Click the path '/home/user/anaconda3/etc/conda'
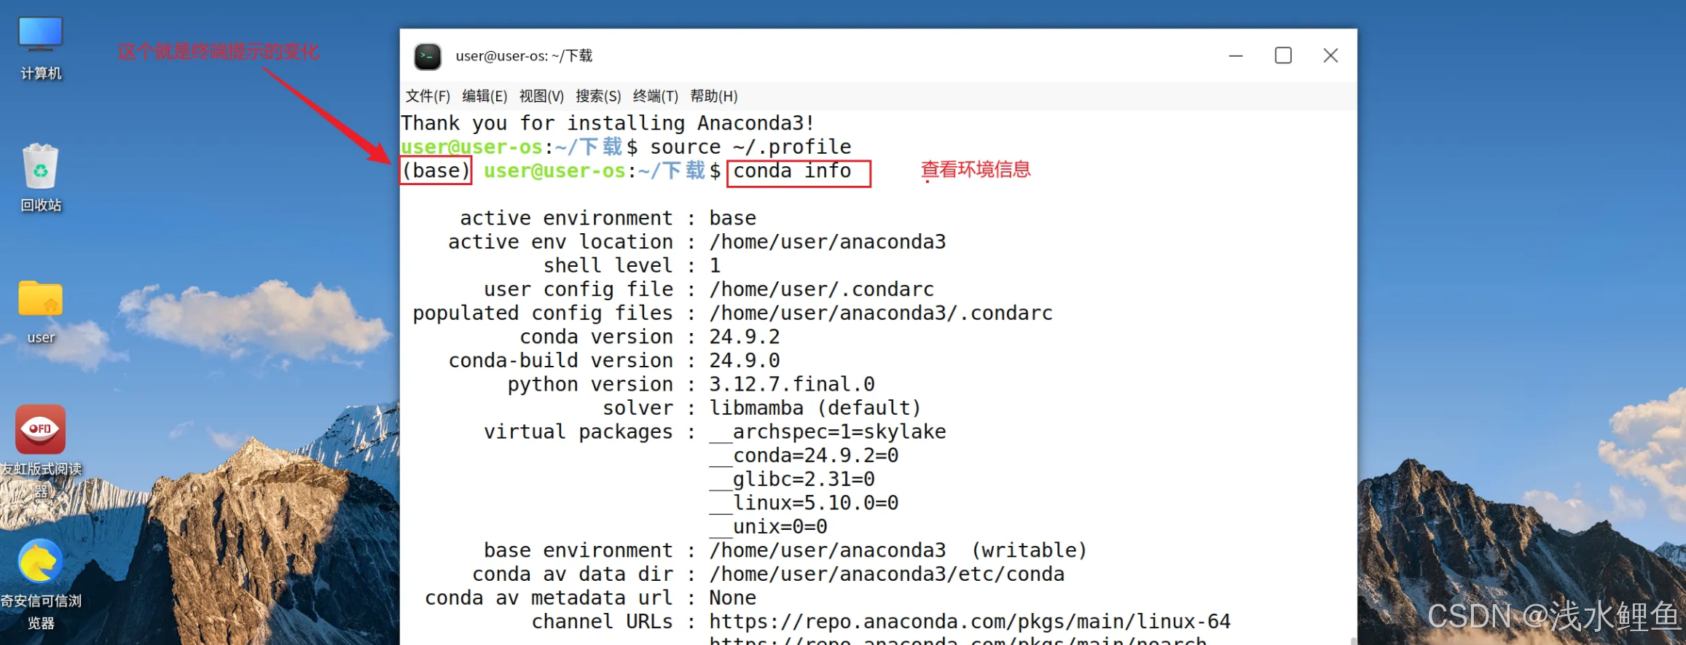The width and height of the screenshot is (1686, 645). 886,574
